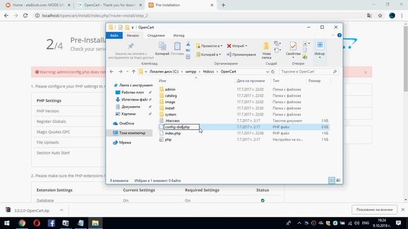
Task: Click Show all downloads button
Action: pos(374,209)
